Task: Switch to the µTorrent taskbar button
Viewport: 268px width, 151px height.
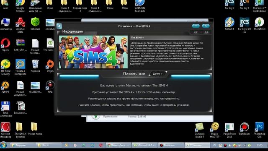Action: 145,146
